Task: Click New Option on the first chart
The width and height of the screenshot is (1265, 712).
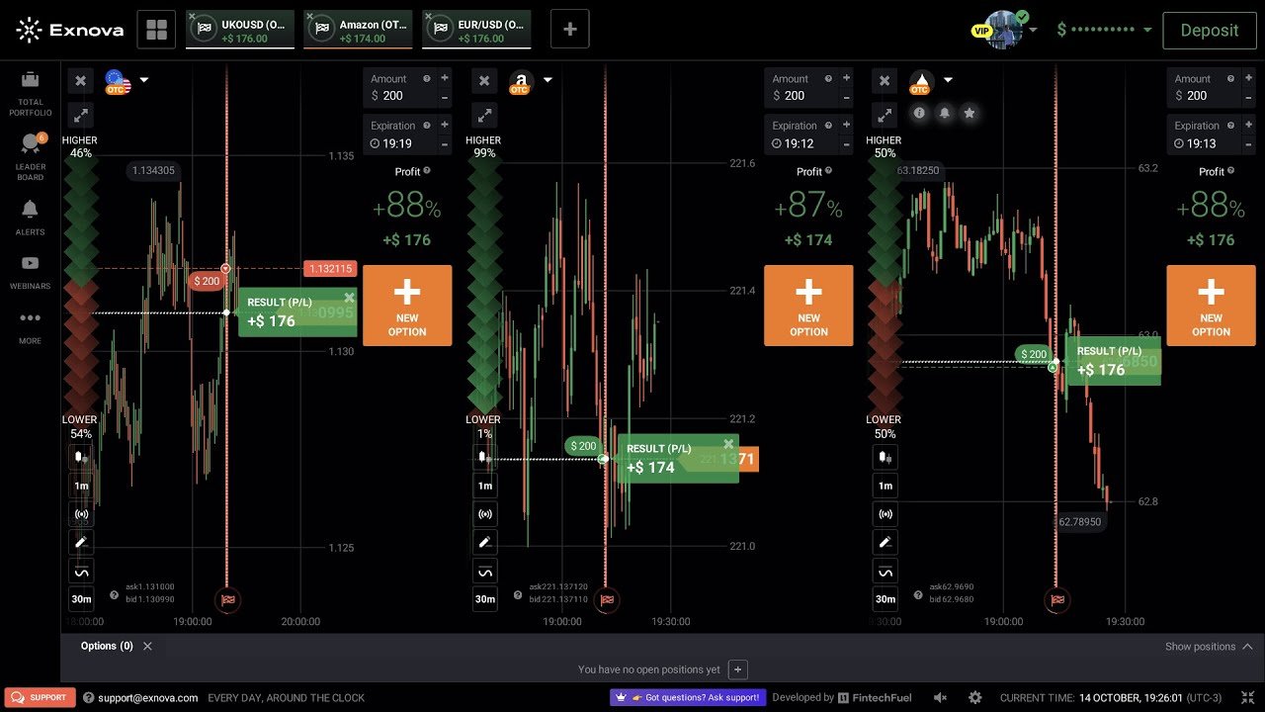Action: (x=407, y=305)
